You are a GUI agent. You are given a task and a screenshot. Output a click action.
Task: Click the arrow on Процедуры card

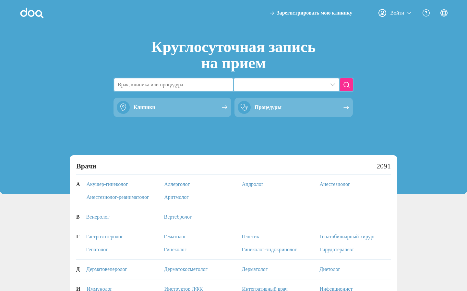tap(346, 107)
